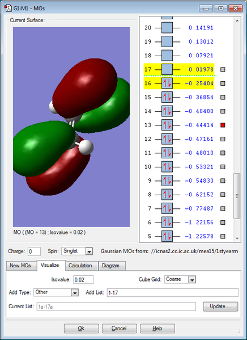The width and height of the screenshot is (247, 340).
Task: Select electron-pair box of HOMO orbital 16
Action: pos(167,83)
